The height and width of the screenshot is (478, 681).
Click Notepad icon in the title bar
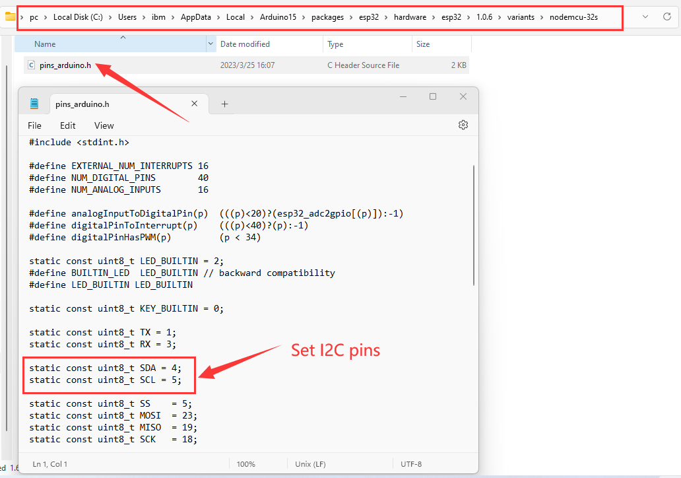tap(34, 104)
